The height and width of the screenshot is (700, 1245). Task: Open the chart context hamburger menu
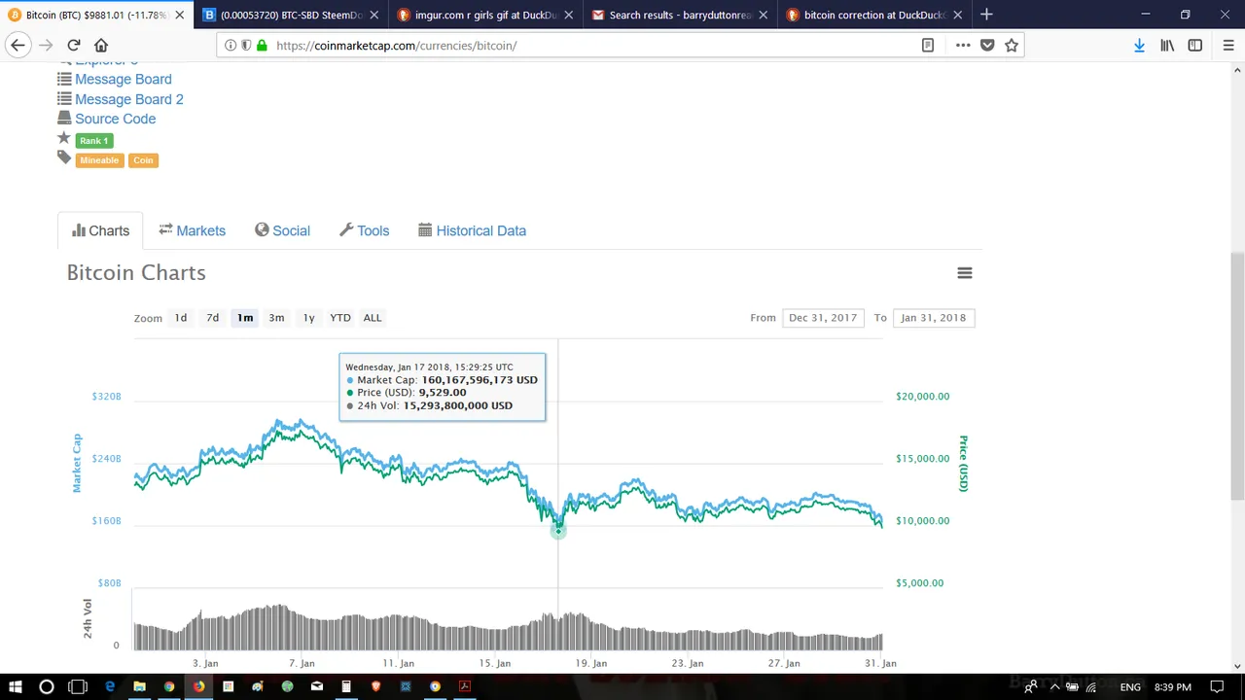click(965, 273)
